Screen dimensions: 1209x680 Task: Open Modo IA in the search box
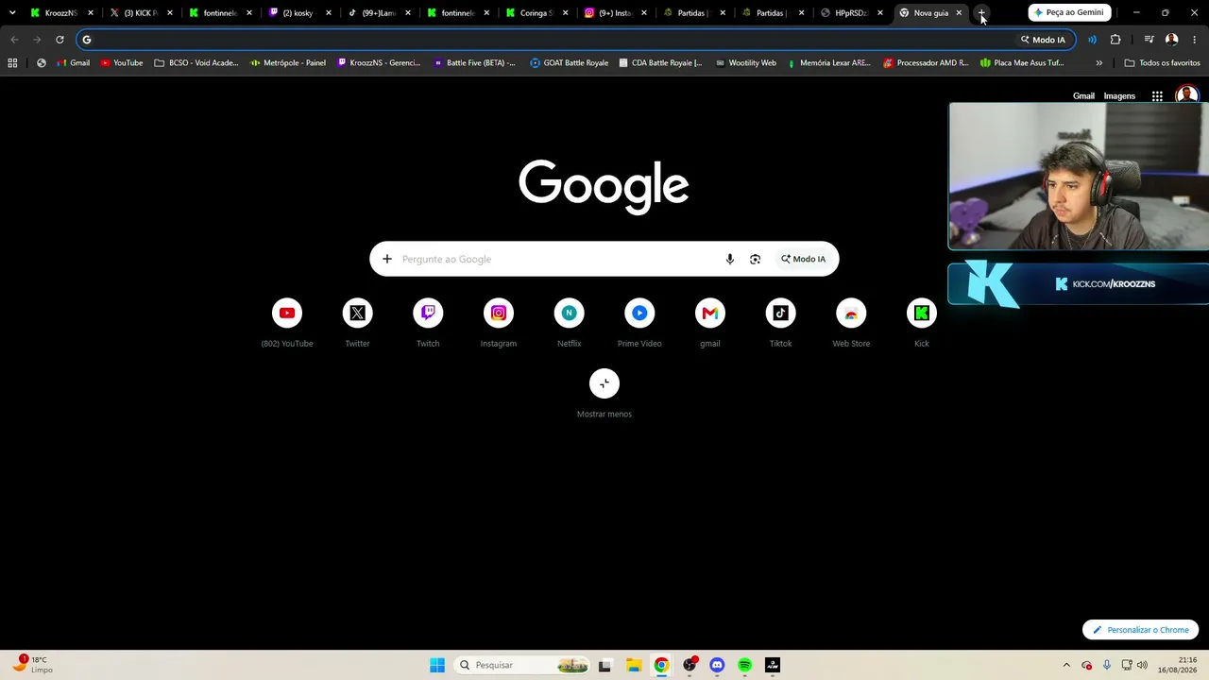click(803, 259)
